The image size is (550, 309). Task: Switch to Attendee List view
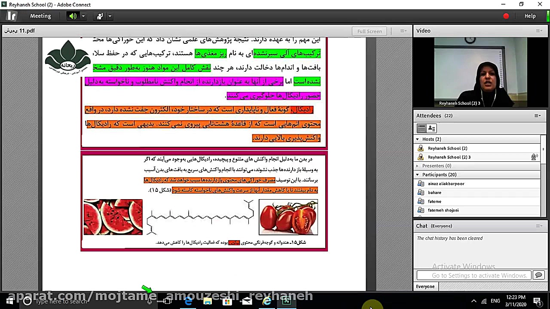pyautogui.click(x=422, y=128)
